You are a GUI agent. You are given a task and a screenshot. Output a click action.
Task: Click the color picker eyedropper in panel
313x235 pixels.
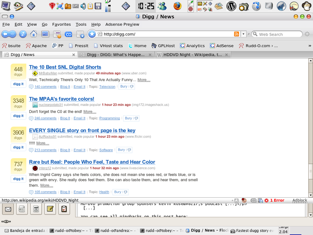pos(191,3)
